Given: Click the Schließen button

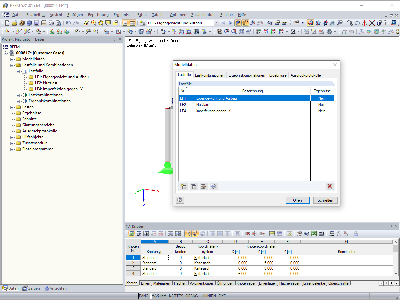Looking at the screenshot, I should 325,200.
